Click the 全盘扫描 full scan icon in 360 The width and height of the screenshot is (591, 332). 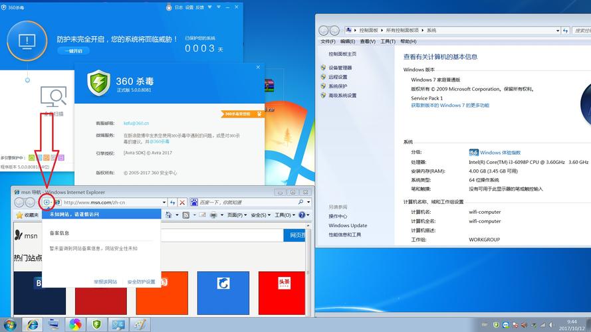pos(54,97)
